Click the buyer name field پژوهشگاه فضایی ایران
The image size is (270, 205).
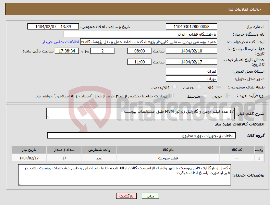point(140,34)
